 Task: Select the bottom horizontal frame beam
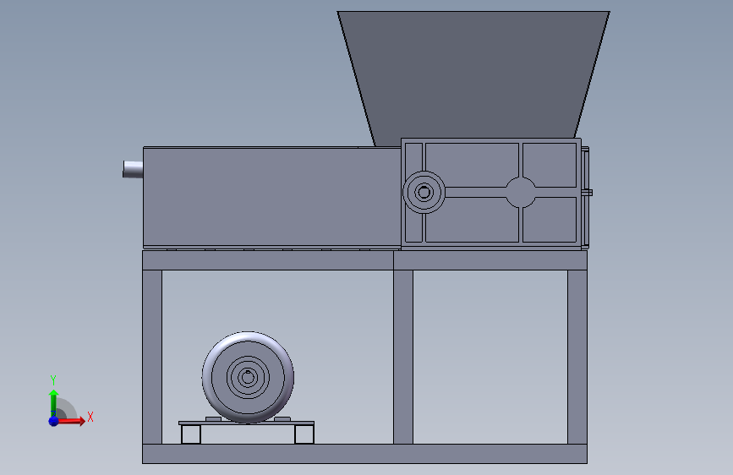pyautogui.click(x=364, y=454)
